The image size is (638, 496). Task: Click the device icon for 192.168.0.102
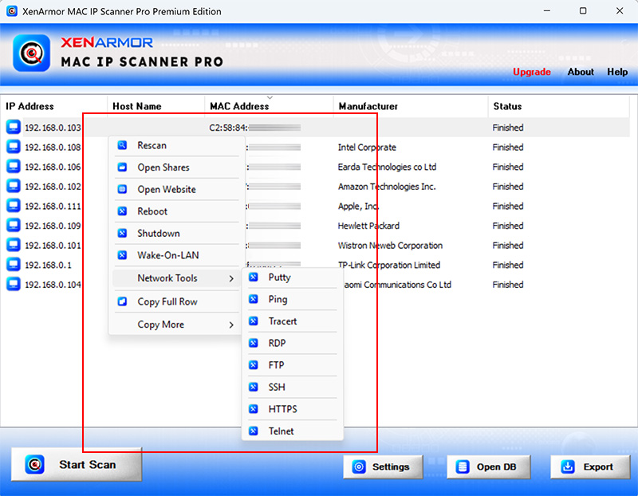click(x=14, y=186)
